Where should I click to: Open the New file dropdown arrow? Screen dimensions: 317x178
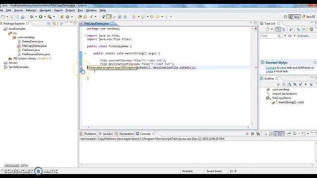click(7, 17)
